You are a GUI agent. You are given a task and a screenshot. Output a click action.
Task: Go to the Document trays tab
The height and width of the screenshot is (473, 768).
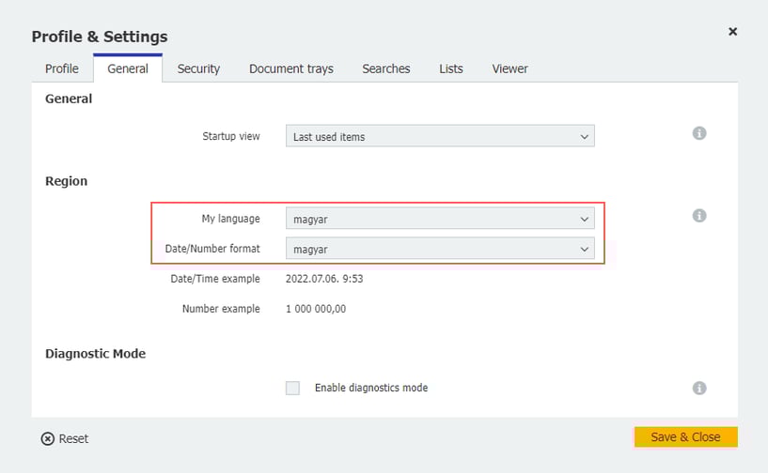tap(290, 69)
